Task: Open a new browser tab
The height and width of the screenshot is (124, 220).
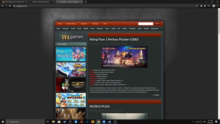Action: pyautogui.click(x=86, y=2)
